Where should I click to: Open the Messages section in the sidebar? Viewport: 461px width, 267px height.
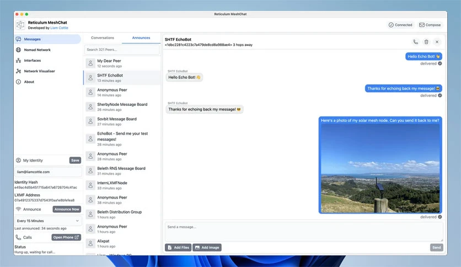pos(47,39)
